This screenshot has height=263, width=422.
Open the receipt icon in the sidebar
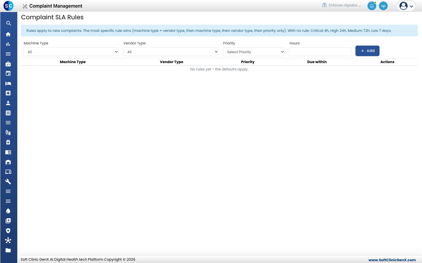pos(8,113)
